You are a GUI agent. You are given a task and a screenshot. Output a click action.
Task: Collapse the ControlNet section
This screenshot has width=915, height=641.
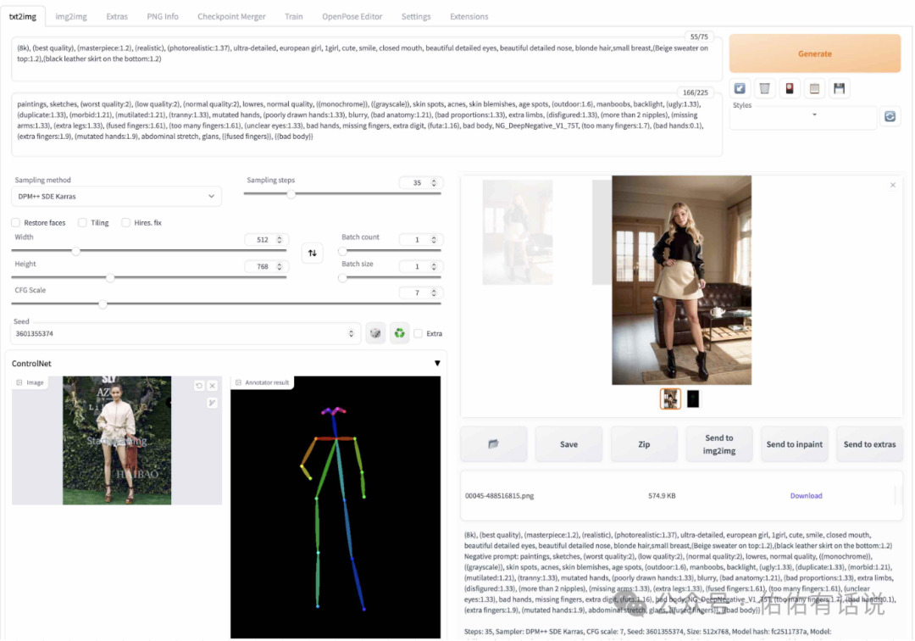click(437, 363)
